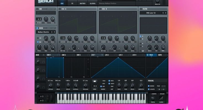Open the Matrix tab
This screenshot has width=203, height=110.
tap(82, 3)
